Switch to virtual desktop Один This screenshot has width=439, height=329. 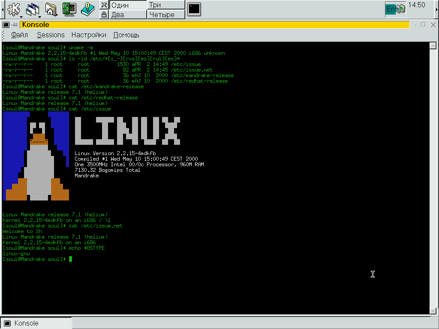(x=128, y=5)
